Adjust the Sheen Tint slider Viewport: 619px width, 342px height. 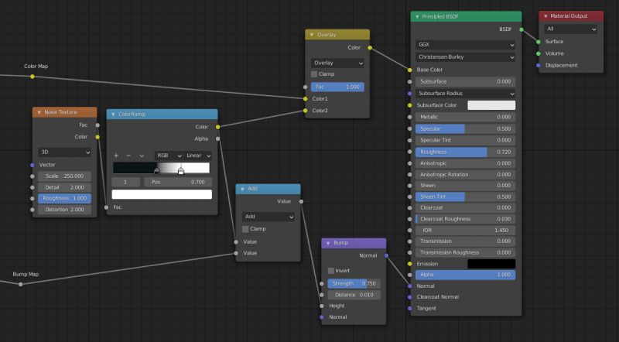[466, 197]
